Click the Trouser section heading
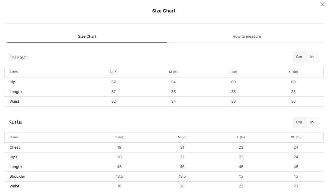Viewport: 328px width, 195px height. point(18,57)
